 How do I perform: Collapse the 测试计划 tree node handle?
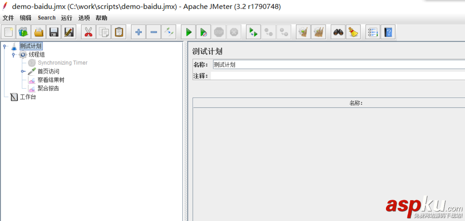[x=4, y=46]
